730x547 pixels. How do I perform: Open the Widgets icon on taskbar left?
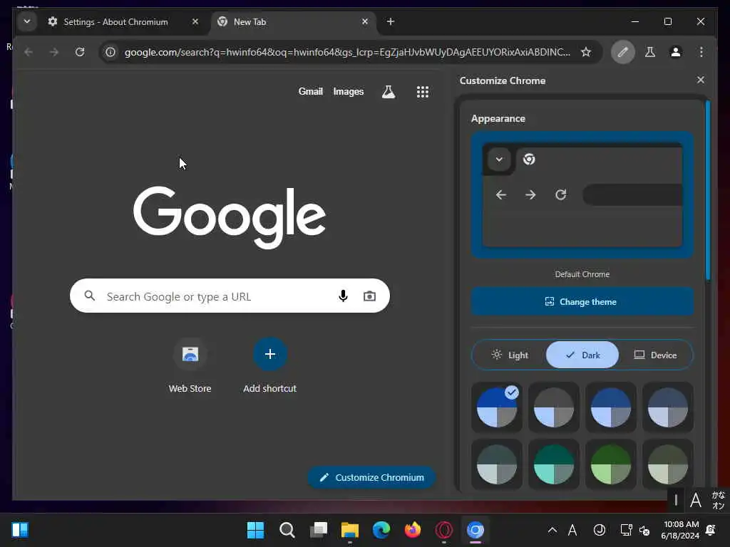click(19, 530)
